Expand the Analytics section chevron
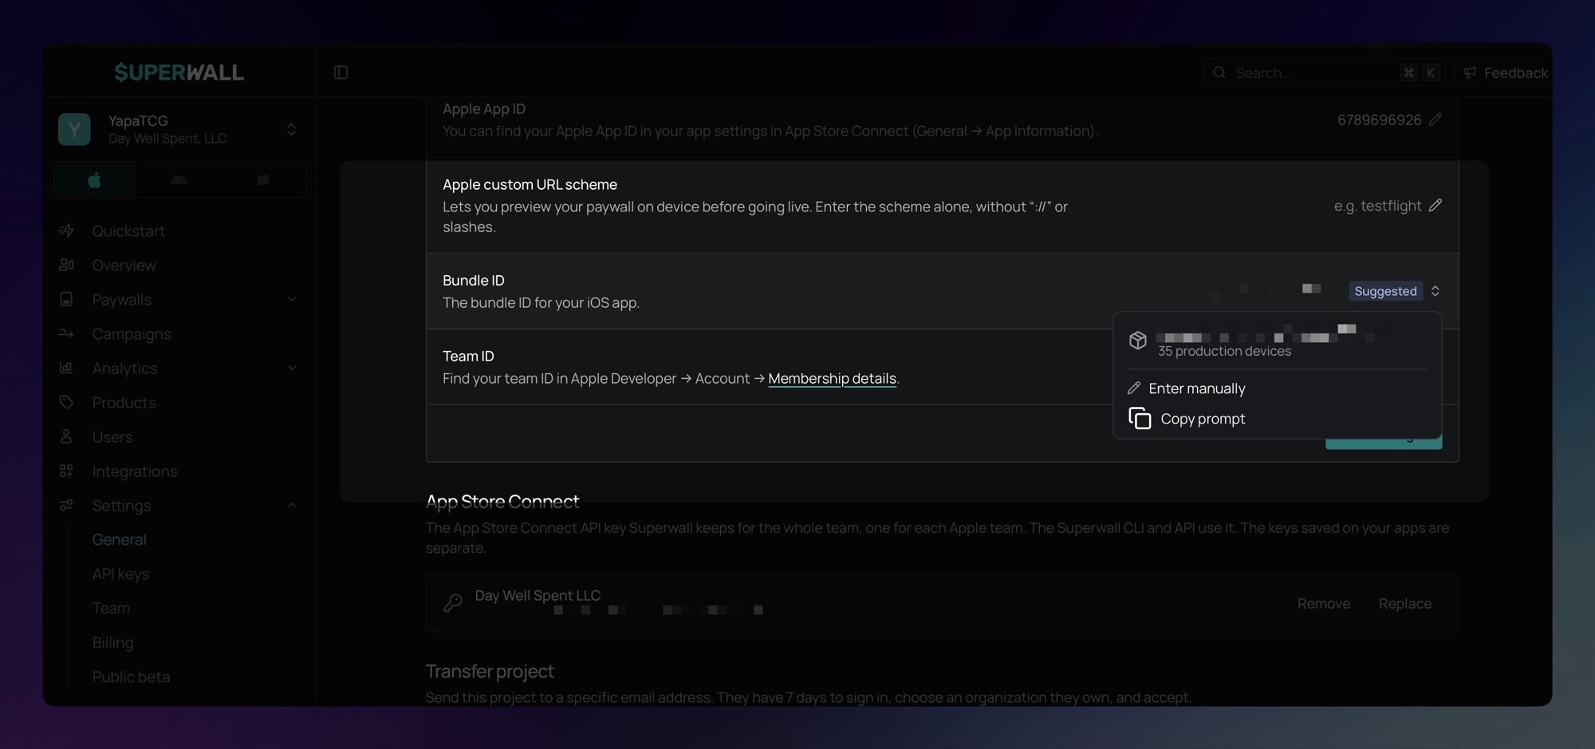This screenshot has width=1595, height=749. click(292, 368)
